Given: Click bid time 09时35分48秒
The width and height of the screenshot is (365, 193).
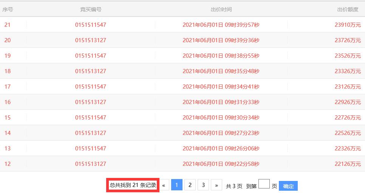Looking at the screenshot, I should pos(242,71).
